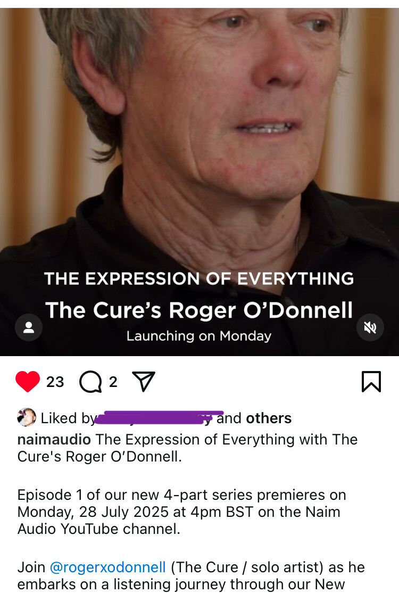The width and height of the screenshot is (399, 593).
Task: Open comments with the speech bubble icon
Action: (90, 382)
